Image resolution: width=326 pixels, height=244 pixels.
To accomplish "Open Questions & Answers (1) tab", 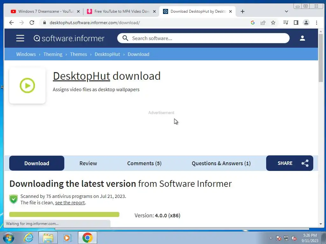I will pyautogui.click(x=221, y=163).
